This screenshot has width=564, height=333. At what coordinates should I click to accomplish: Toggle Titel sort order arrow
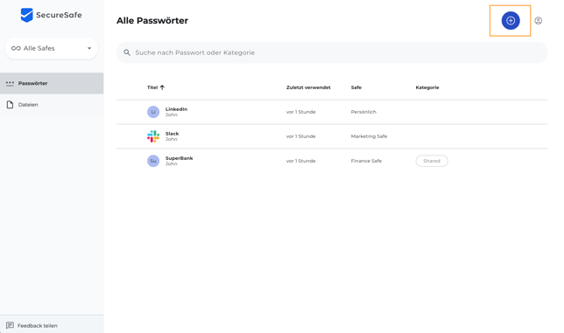click(x=162, y=87)
